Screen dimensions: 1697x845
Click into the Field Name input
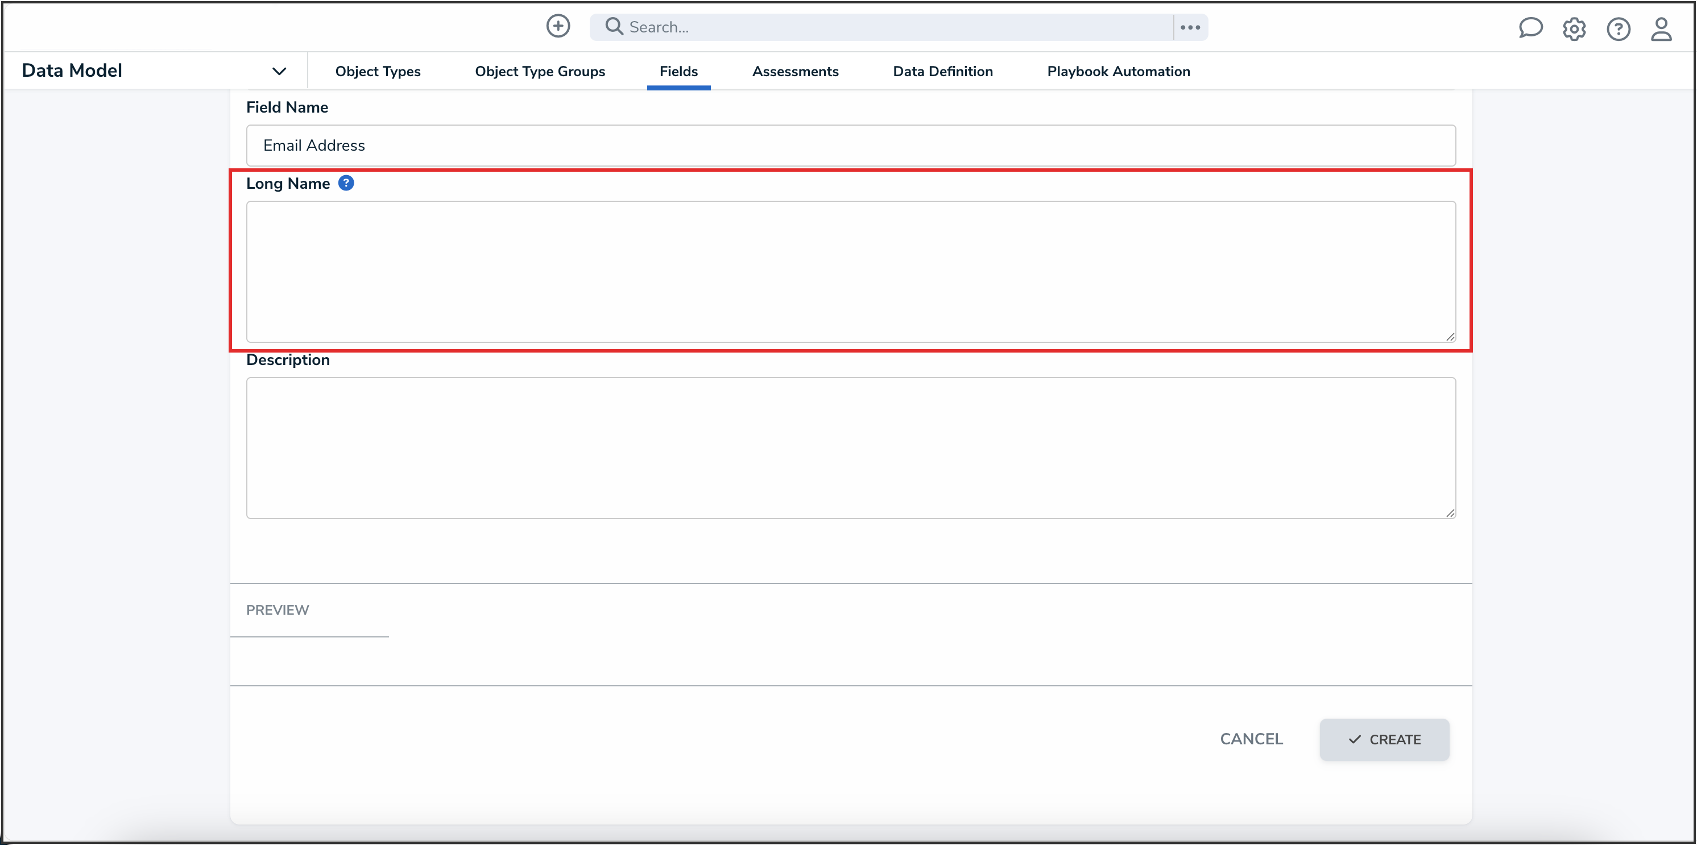point(850,146)
